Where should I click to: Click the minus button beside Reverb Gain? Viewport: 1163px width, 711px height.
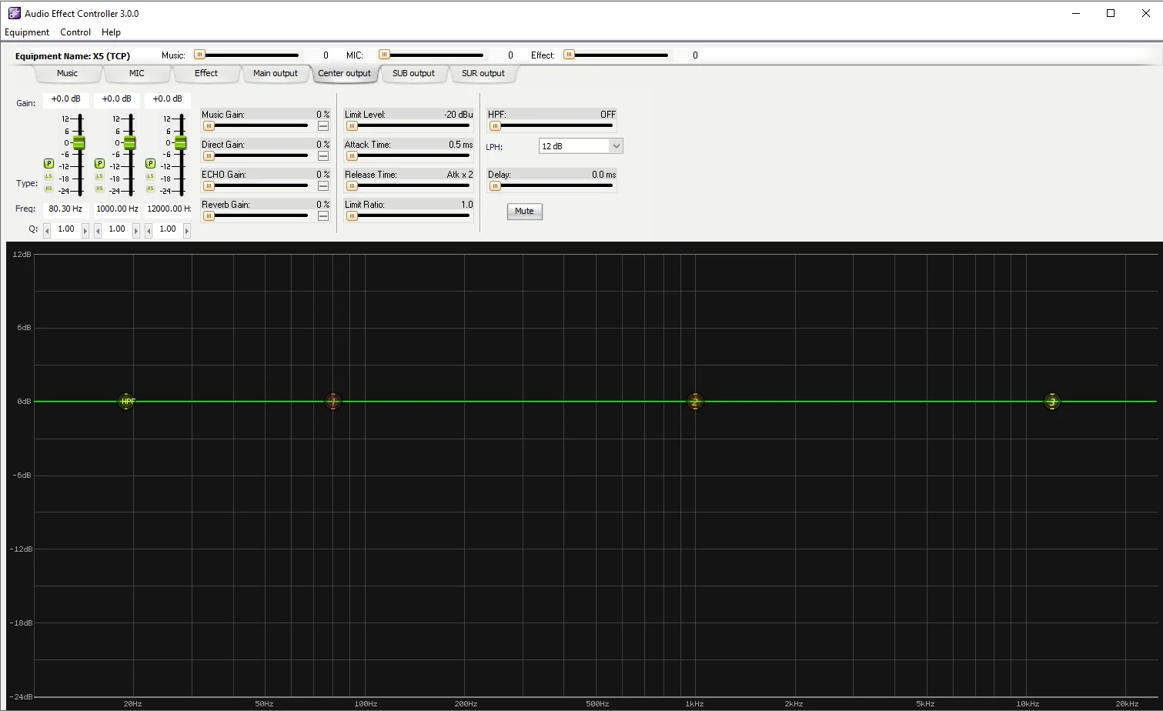click(x=323, y=216)
